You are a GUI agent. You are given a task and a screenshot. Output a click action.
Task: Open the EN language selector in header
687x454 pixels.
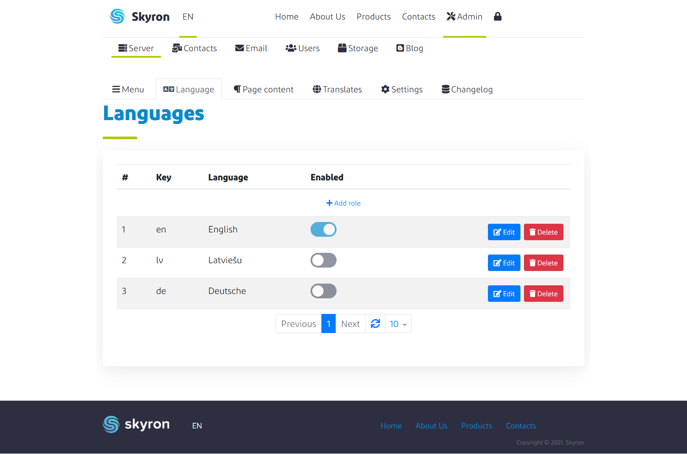coord(188,16)
